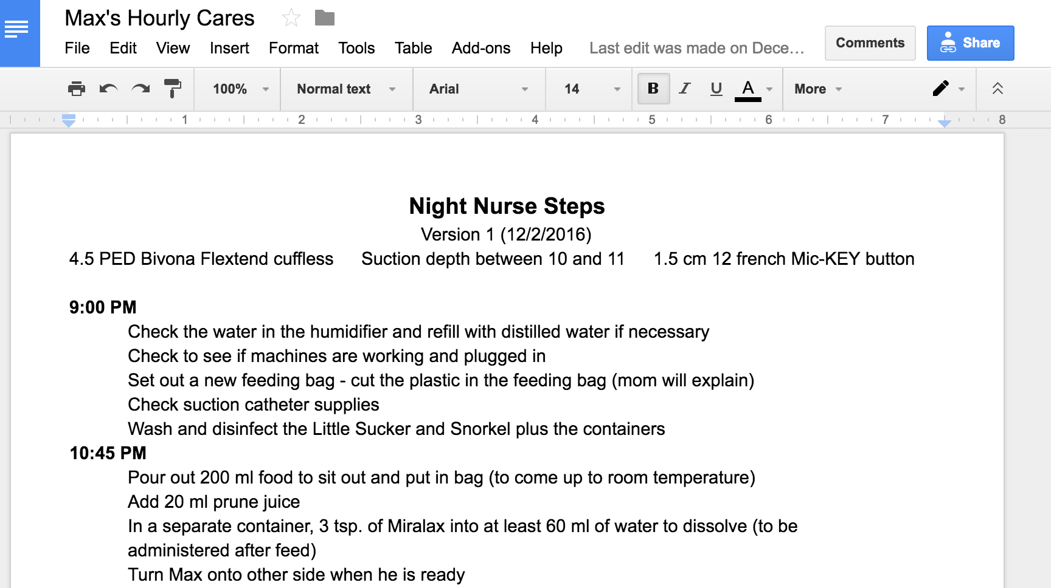Open the Tools menu
This screenshot has width=1051, height=588.
[x=356, y=48]
